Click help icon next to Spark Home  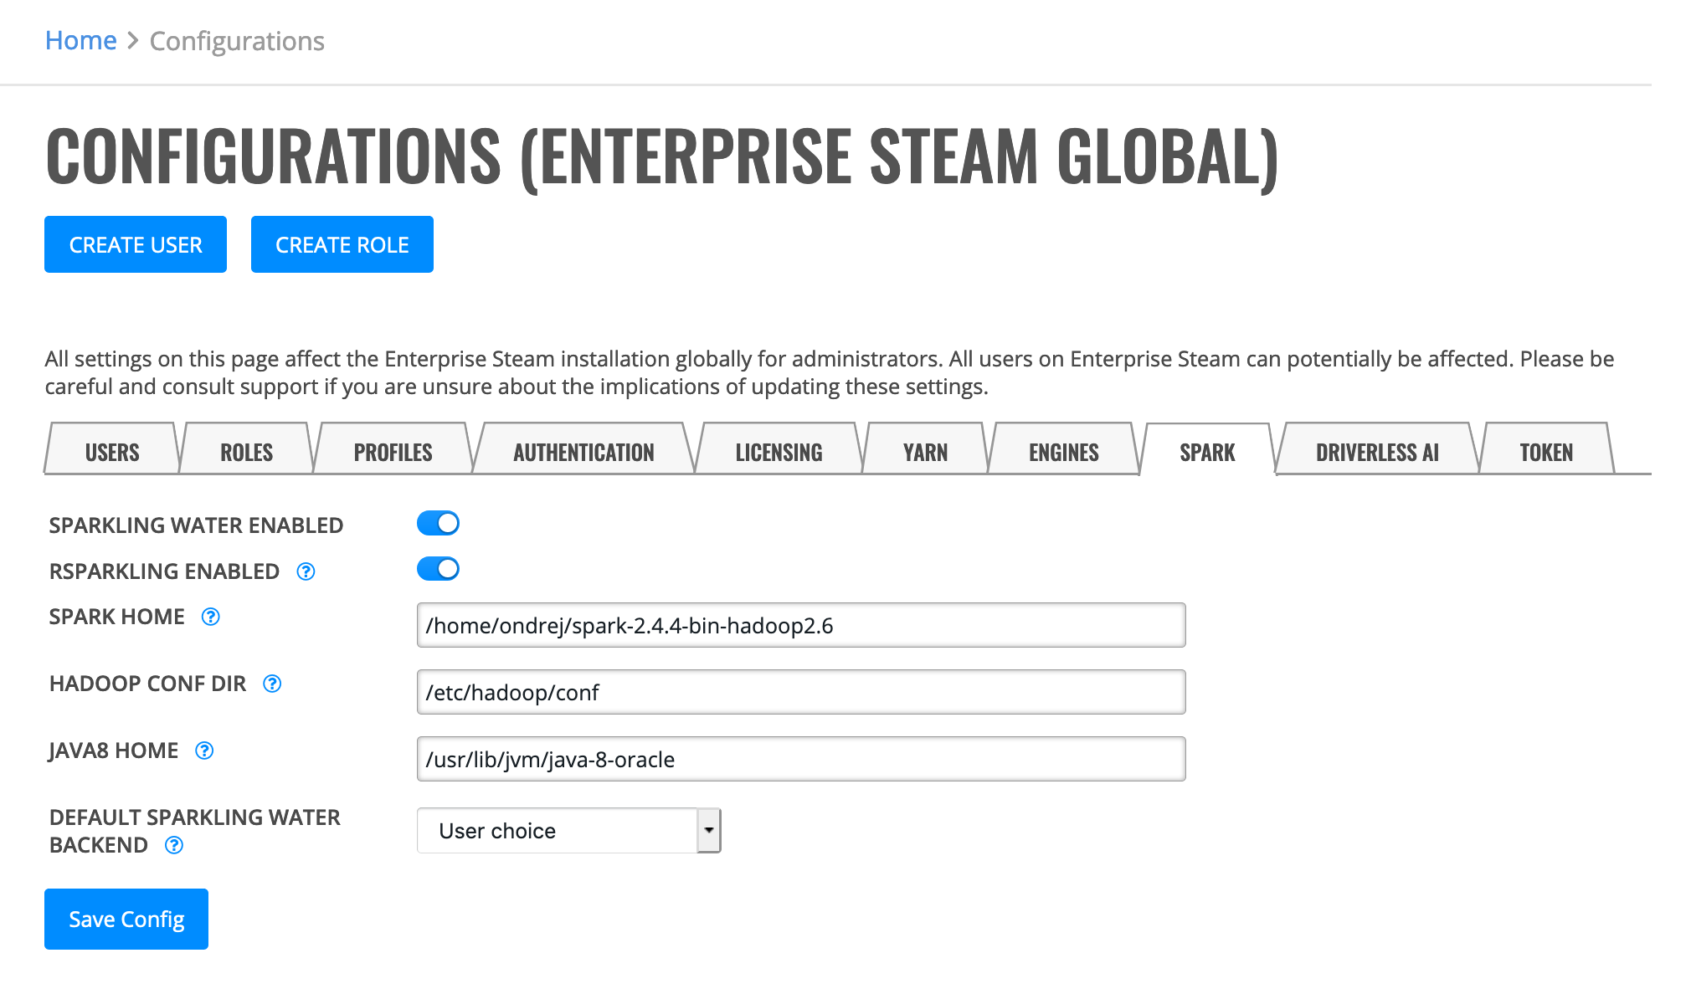(x=211, y=617)
